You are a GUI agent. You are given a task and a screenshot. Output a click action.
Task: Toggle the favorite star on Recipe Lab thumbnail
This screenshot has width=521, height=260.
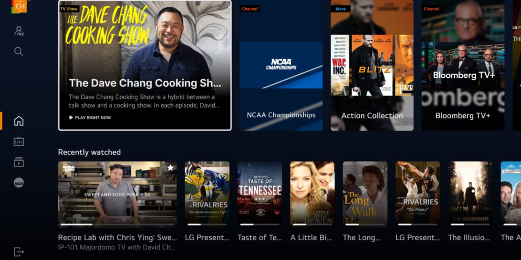coord(170,168)
